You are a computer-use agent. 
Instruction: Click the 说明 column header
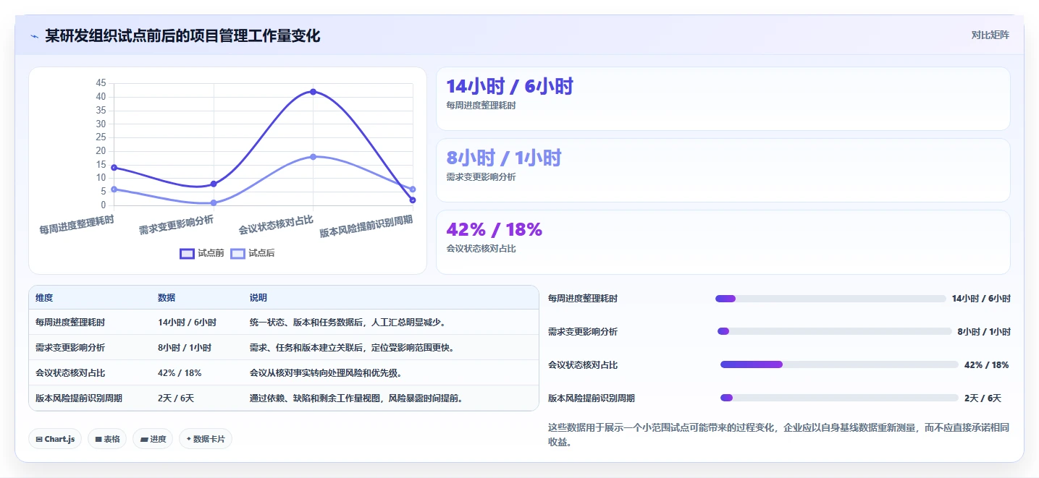click(258, 298)
